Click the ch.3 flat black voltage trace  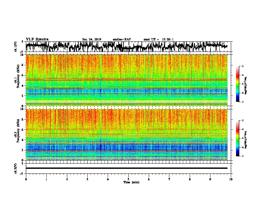[127, 168]
